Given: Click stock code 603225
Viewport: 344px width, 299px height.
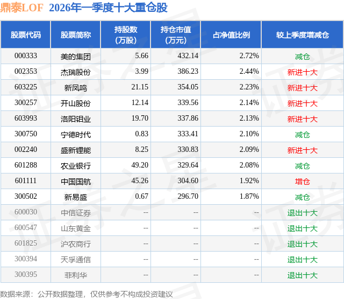Looking at the screenshot, I should [26, 87].
